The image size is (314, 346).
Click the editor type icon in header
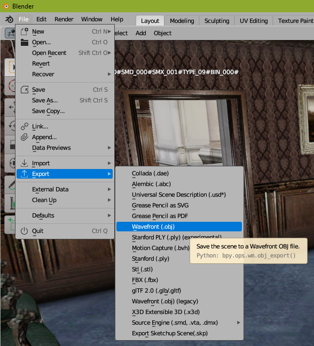10,33
